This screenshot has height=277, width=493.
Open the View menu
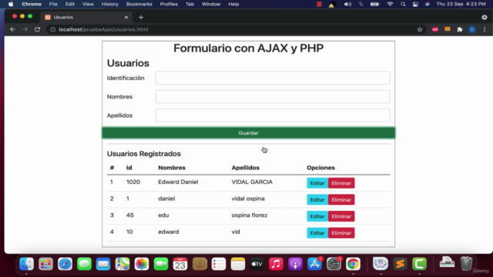pyautogui.click(x=88, y=4)
